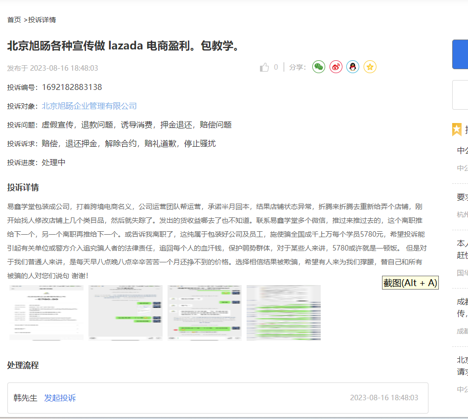Share via QQ penguin icon
This screenshot has width=468, height=419.
click(x=353, y=67)
